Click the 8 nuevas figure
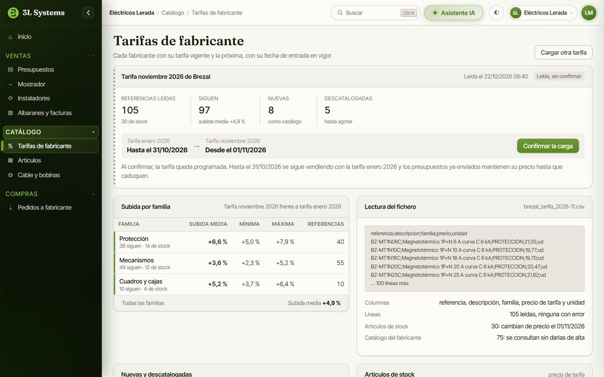This screenshot has height=377, width=604. [x=271, y=110]
